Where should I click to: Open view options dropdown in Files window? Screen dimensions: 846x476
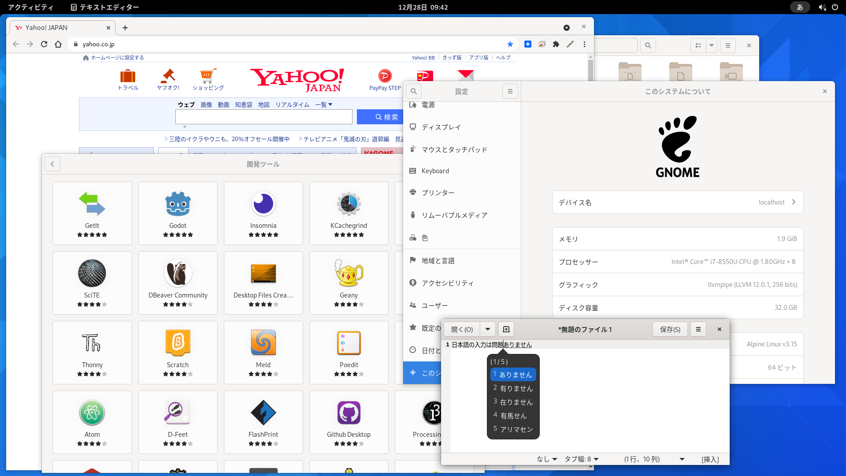click(x=712, y=45)
